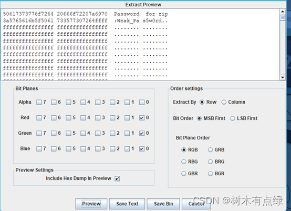Select GBR bit plane order
Image resolution: width=291 pixels, height=211 pixels.
coord(184,174)
